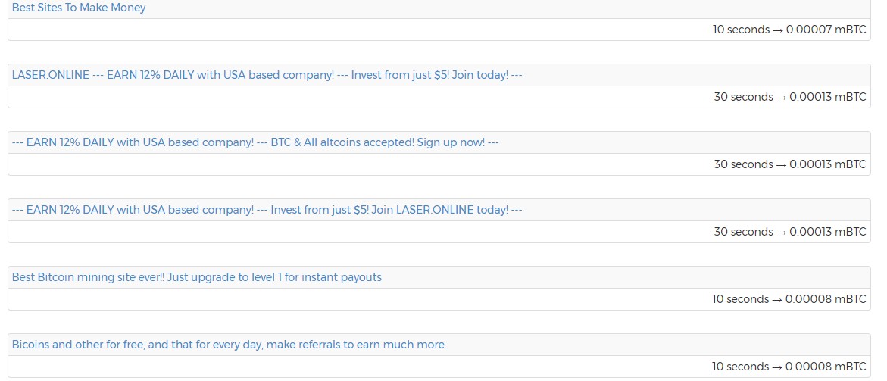Image resolution: width=887 pixels, height=381 pixels.
Task: Click 10 seconds under the Bicoins for free ad
Action: [x=739, y=367]
